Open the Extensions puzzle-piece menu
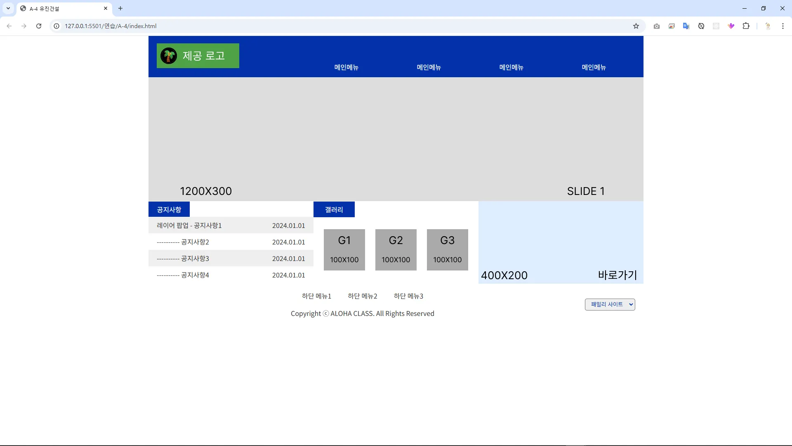Viewport: 792px width, 446px height. coord(746,26)
